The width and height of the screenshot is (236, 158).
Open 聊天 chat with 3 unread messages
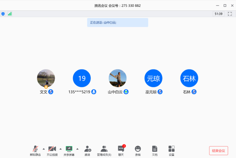coord(121,149)
